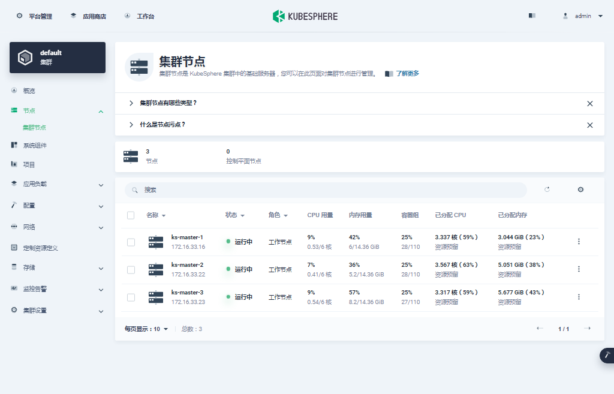Select checkbox for ks-master-3
Screen dimensions: 614x394
[x=131, y=297]
